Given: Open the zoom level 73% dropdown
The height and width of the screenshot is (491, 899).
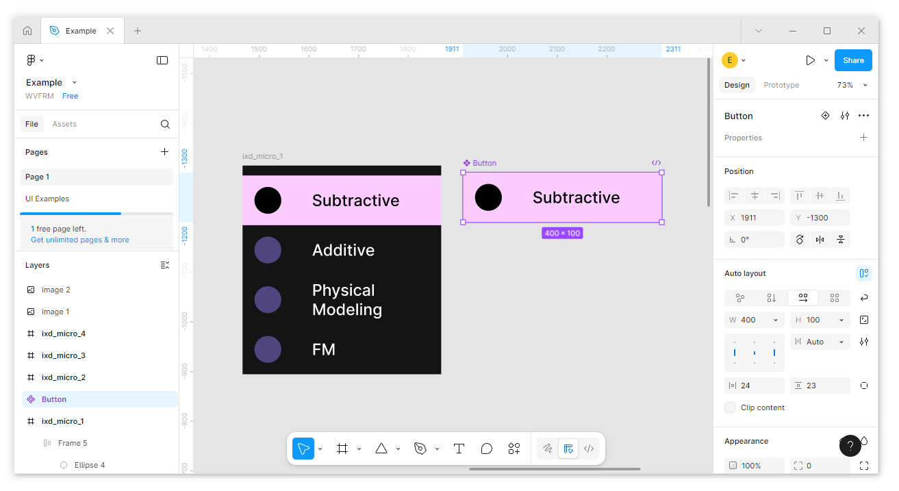Looking at the screenshot, I should [852, 85].
